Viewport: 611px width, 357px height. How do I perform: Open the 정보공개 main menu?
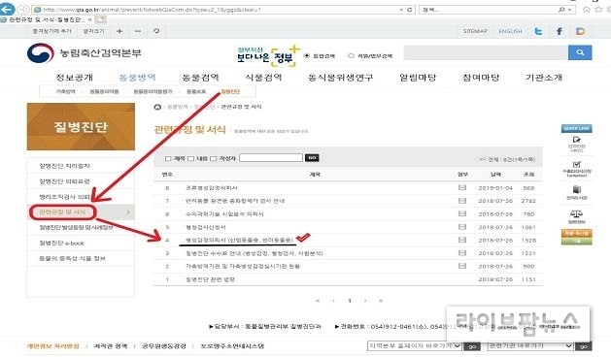click(75, 78)
